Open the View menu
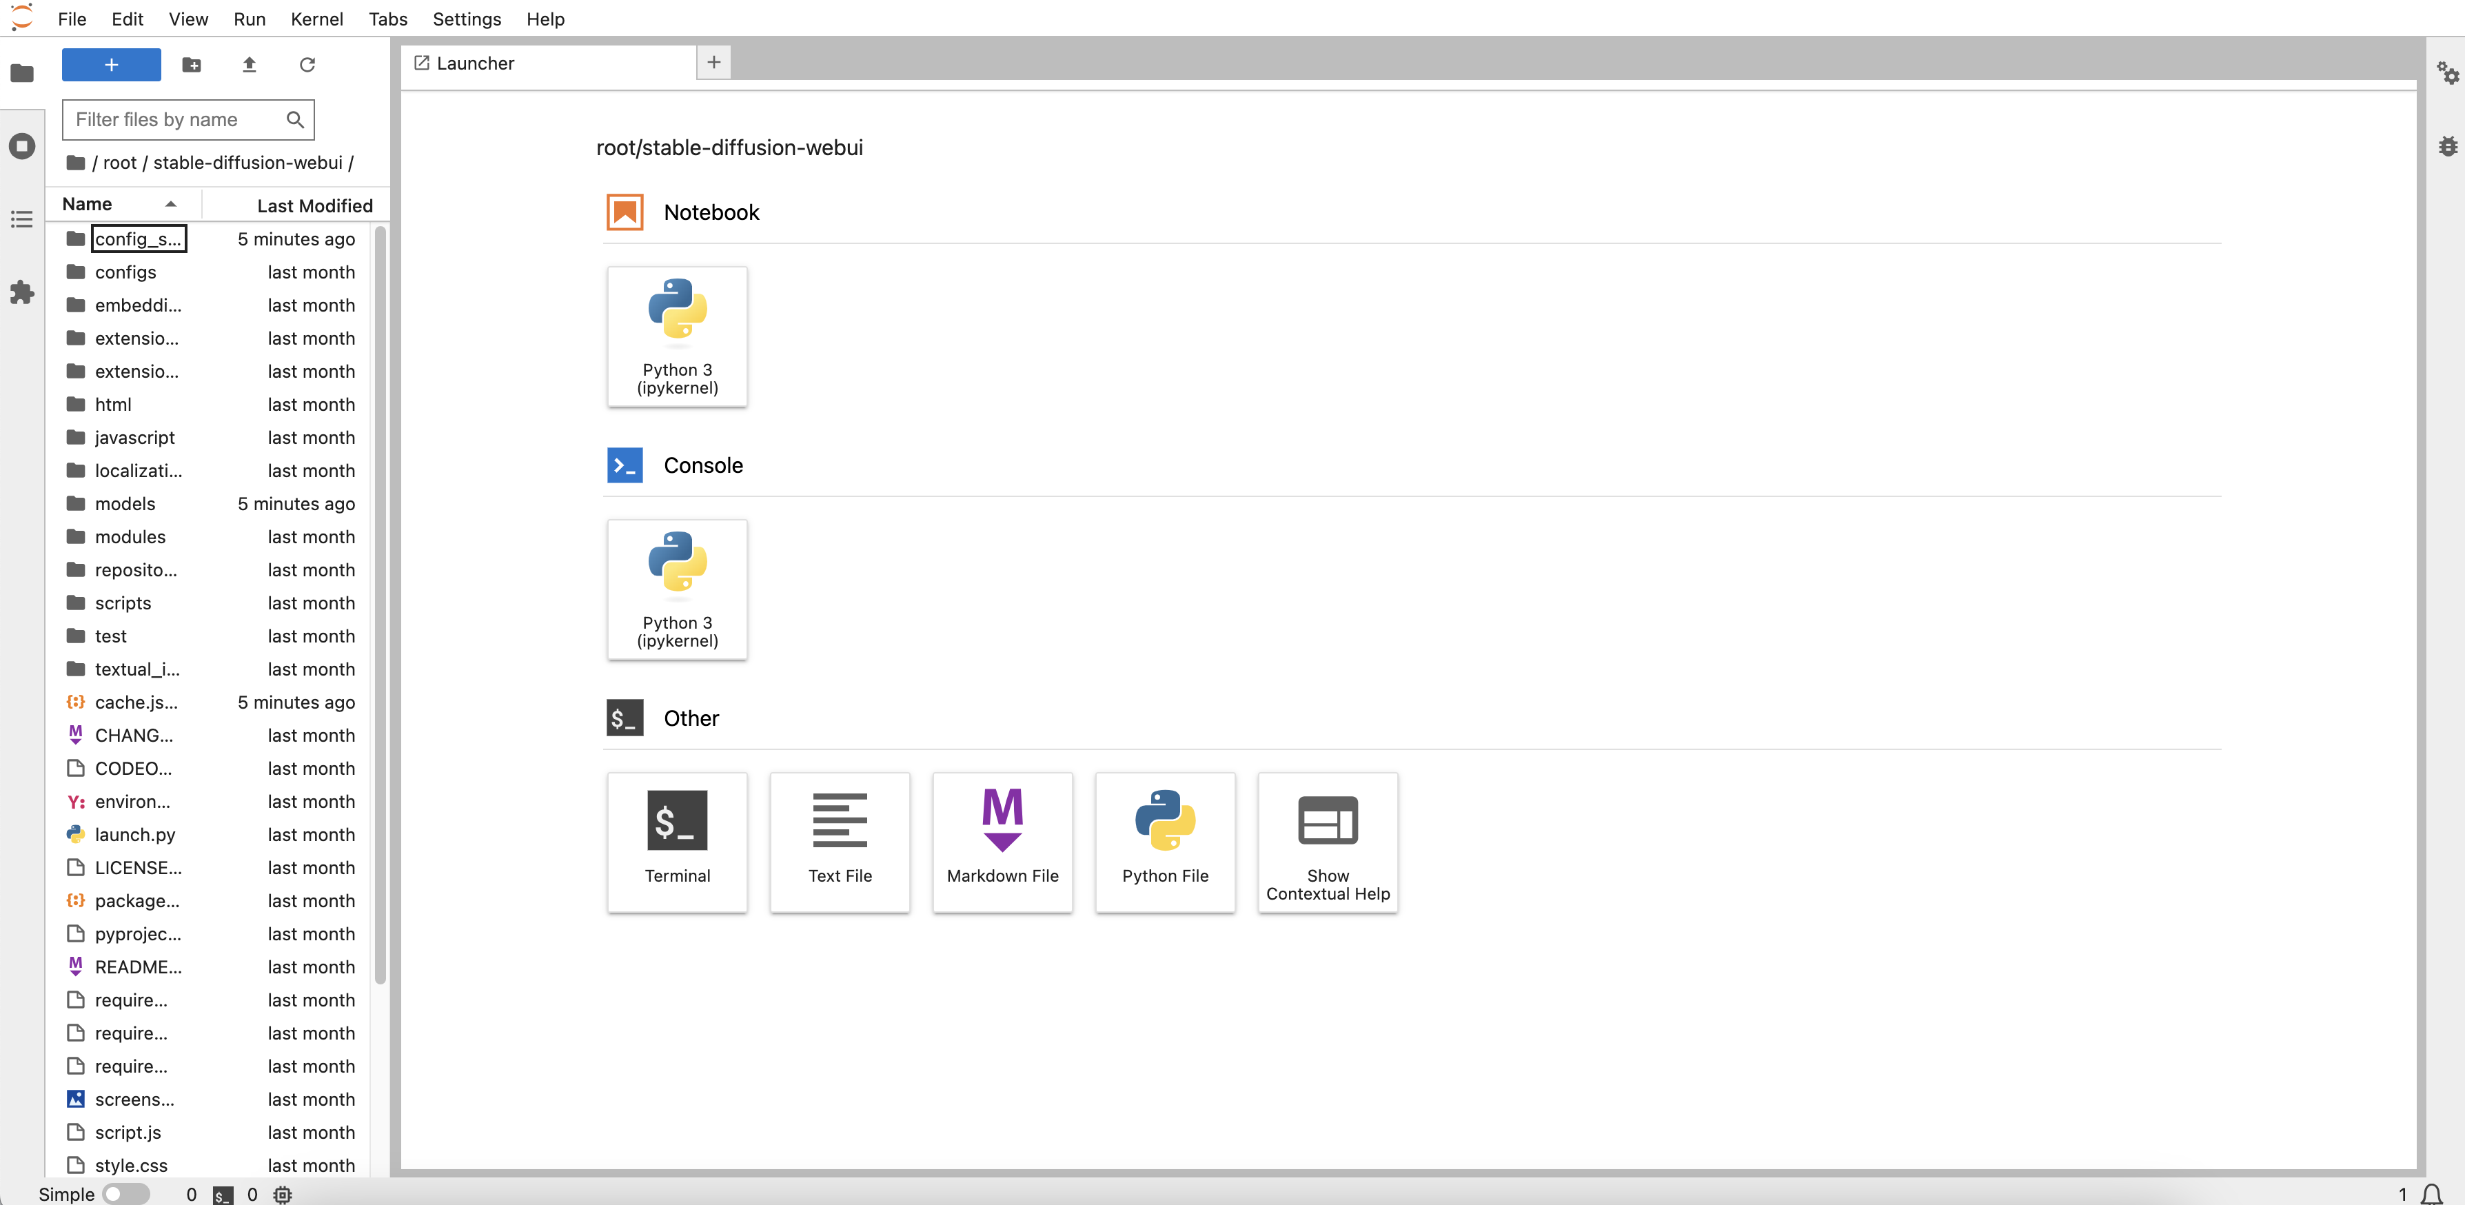The image size is (2465, 1205). 187,19
